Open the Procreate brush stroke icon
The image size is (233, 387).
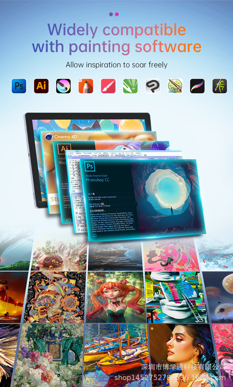pyautogui.click(x=197, y=86)
